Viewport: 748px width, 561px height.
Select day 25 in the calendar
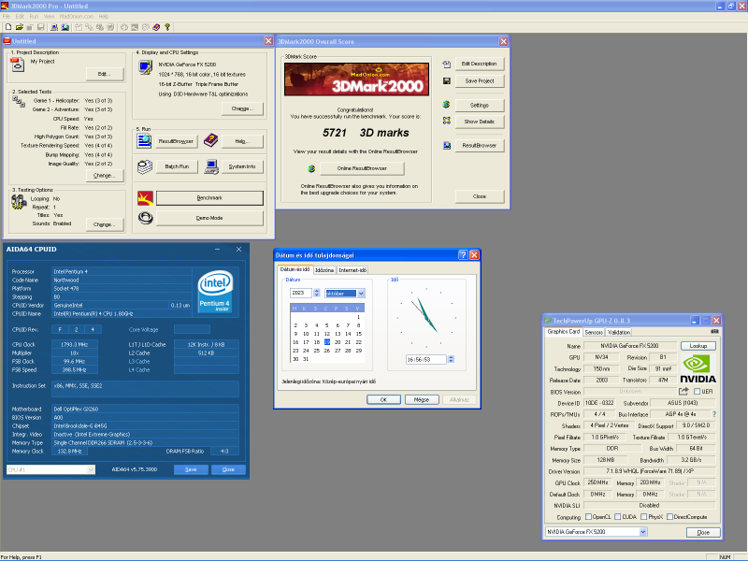[317, 350]
